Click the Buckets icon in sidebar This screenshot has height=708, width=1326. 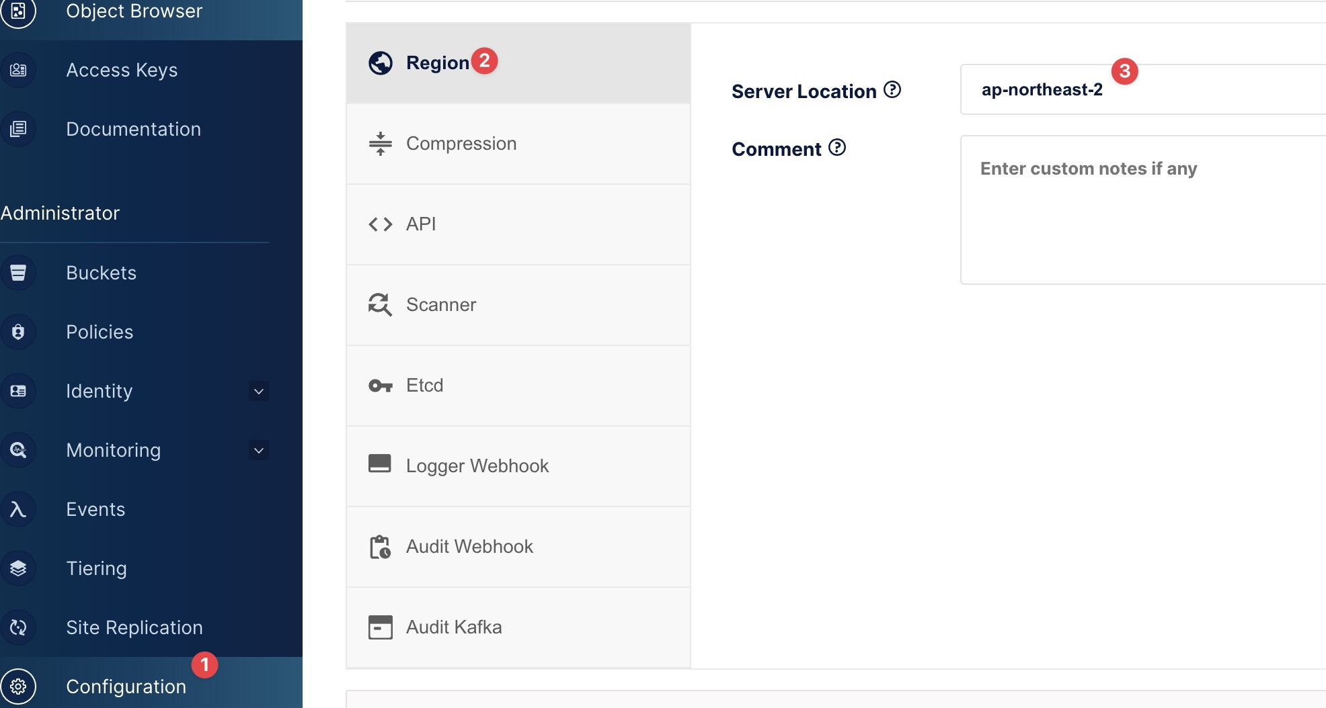pos(18,273)
